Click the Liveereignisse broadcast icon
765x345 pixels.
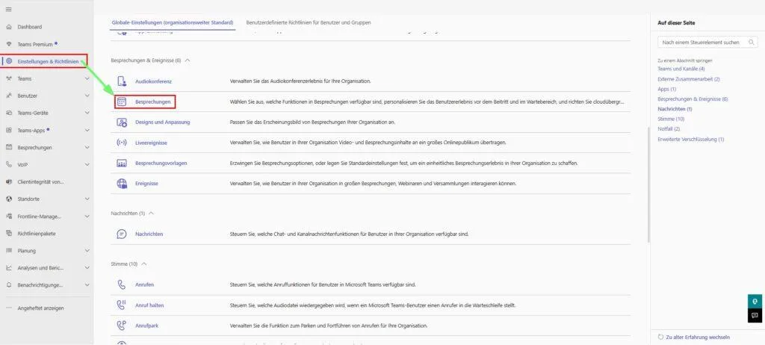122,143
